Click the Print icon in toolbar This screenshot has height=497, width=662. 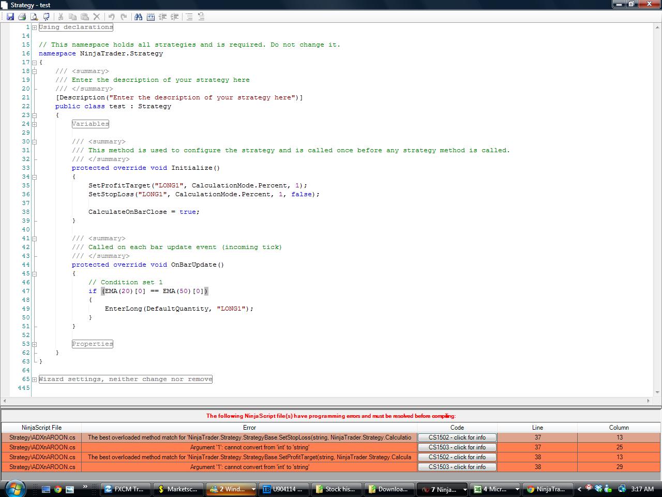22,17
